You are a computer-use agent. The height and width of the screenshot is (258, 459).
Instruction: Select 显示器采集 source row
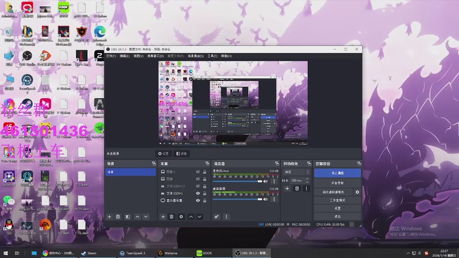click(184, 200)
